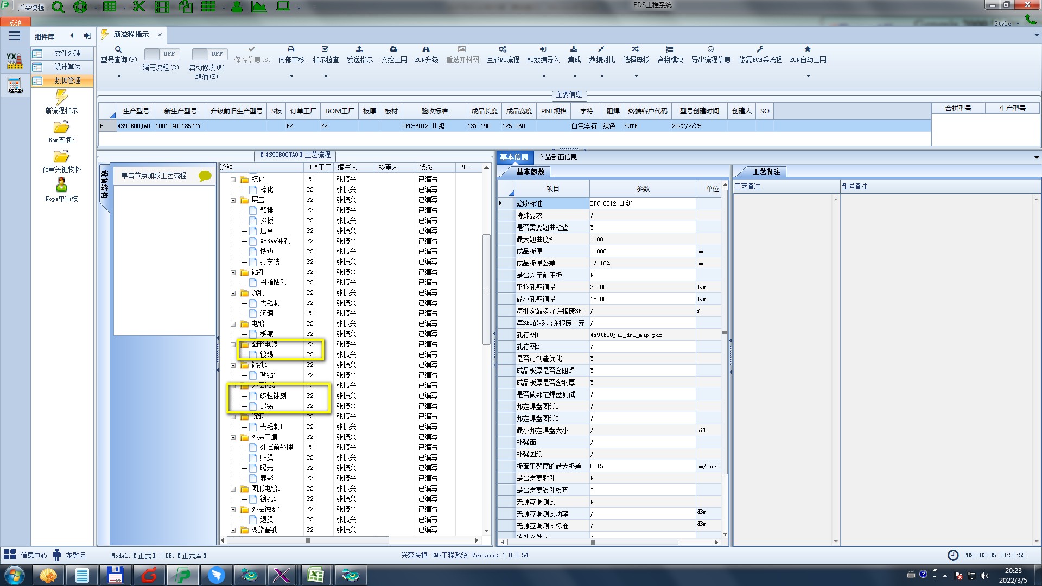Click the 内部审核 printer icon
The image size is (1042, 586).
point(291,49)
